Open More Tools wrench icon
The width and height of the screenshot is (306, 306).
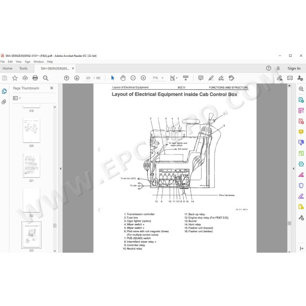click(x=301, y=217)
